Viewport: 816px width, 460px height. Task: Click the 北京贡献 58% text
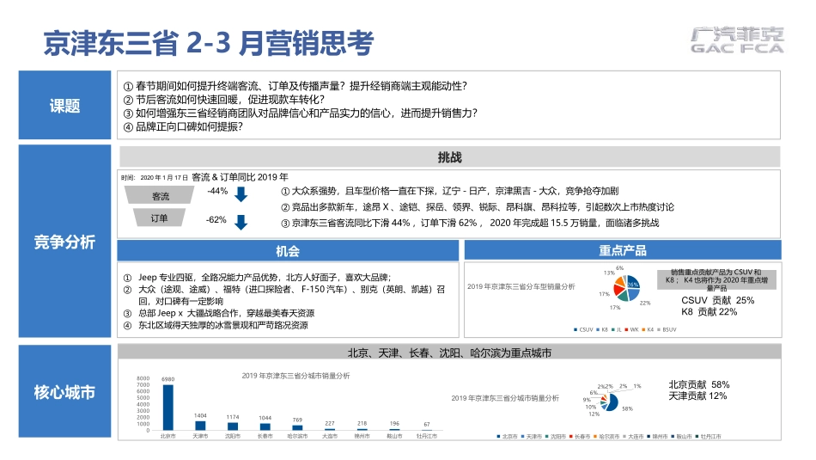[x=698, y=384]
